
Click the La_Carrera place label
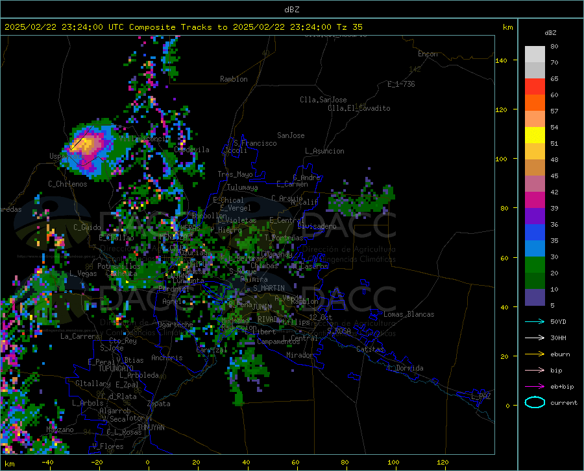[80, 336]
